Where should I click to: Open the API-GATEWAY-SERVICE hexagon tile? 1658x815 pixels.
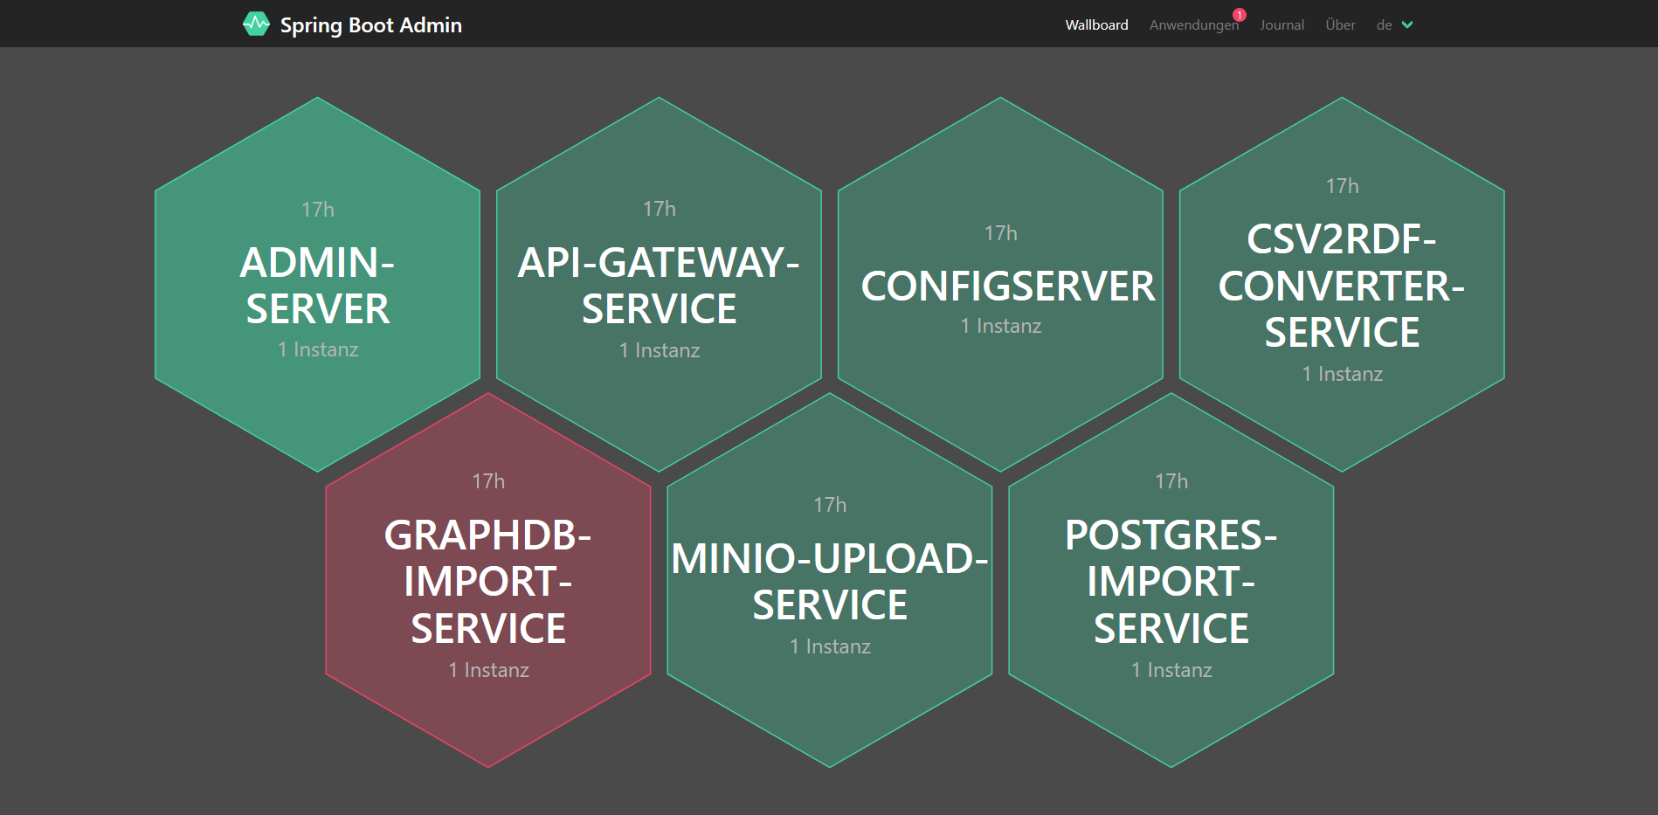[x=660, y=285]
